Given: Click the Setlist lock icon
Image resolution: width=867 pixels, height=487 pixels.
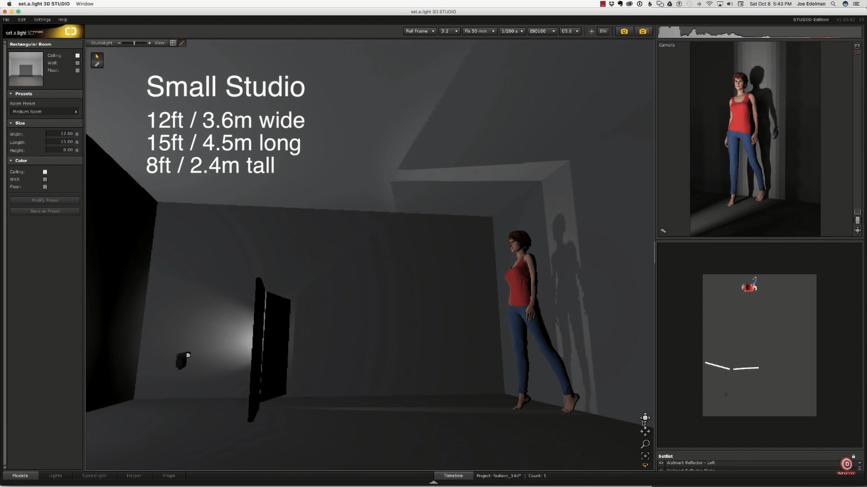Looking at the screenshot, I should point(853,457).
